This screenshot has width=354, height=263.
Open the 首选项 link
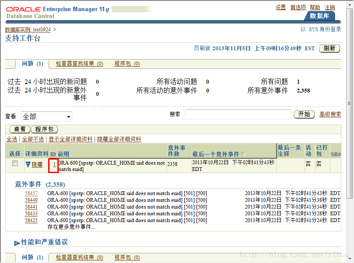click(x=298, y=8)
